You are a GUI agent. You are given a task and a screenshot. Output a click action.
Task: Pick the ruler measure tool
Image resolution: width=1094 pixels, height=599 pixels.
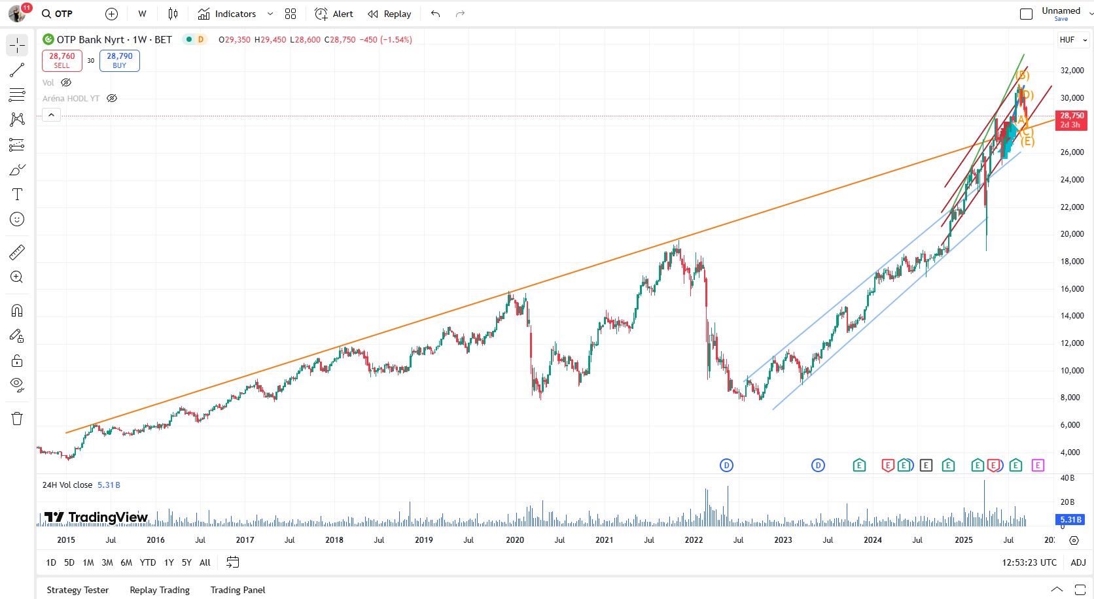[x=17, y=252]
